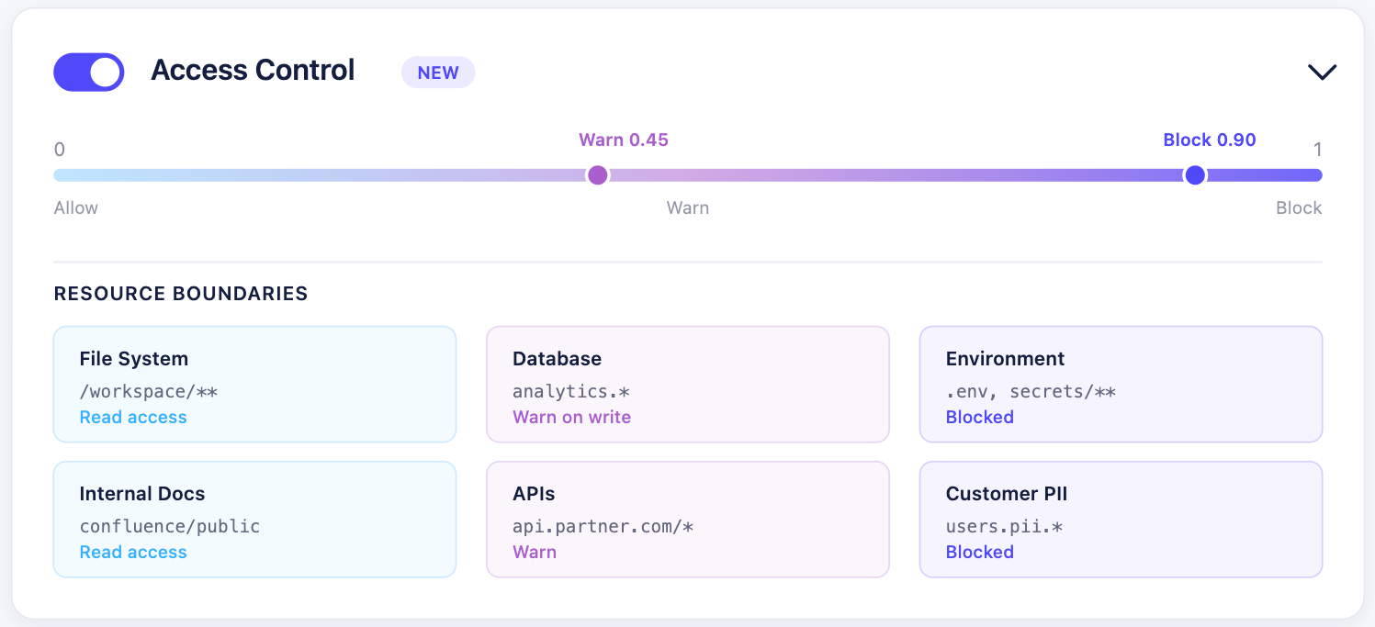Screen dimensions: 1375x627
Task: Click Read access under Internal Docs
Action: 133,552
